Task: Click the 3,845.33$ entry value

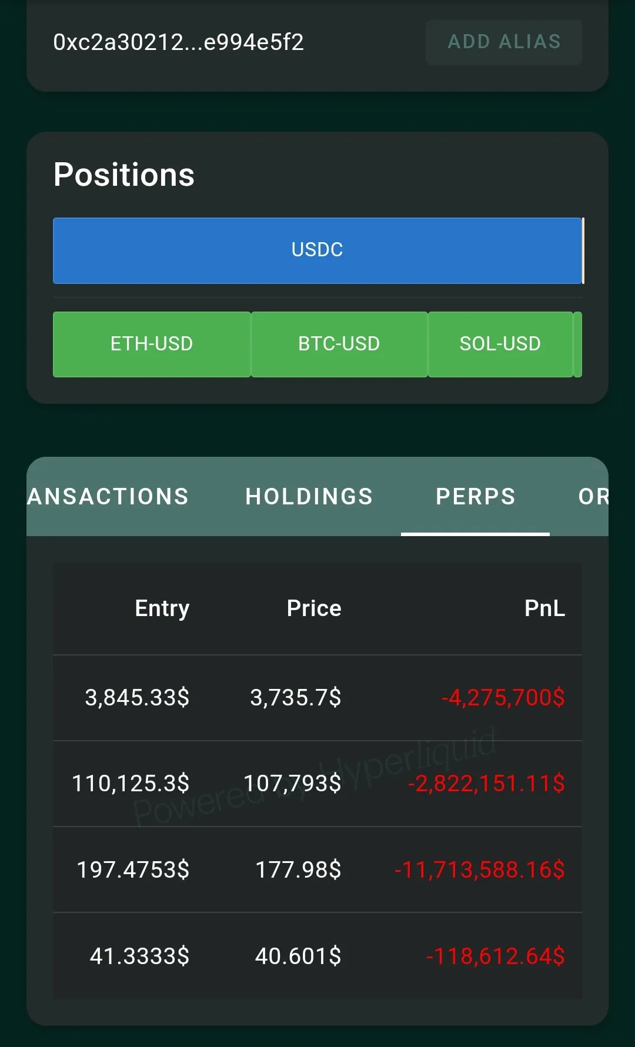Action: pos(137,698)
